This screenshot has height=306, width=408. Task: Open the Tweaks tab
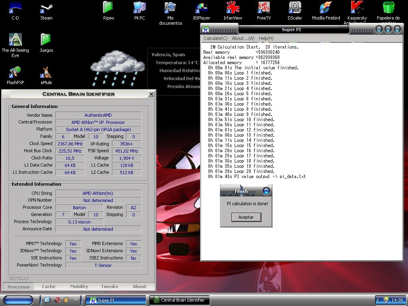tap(110, 286)
